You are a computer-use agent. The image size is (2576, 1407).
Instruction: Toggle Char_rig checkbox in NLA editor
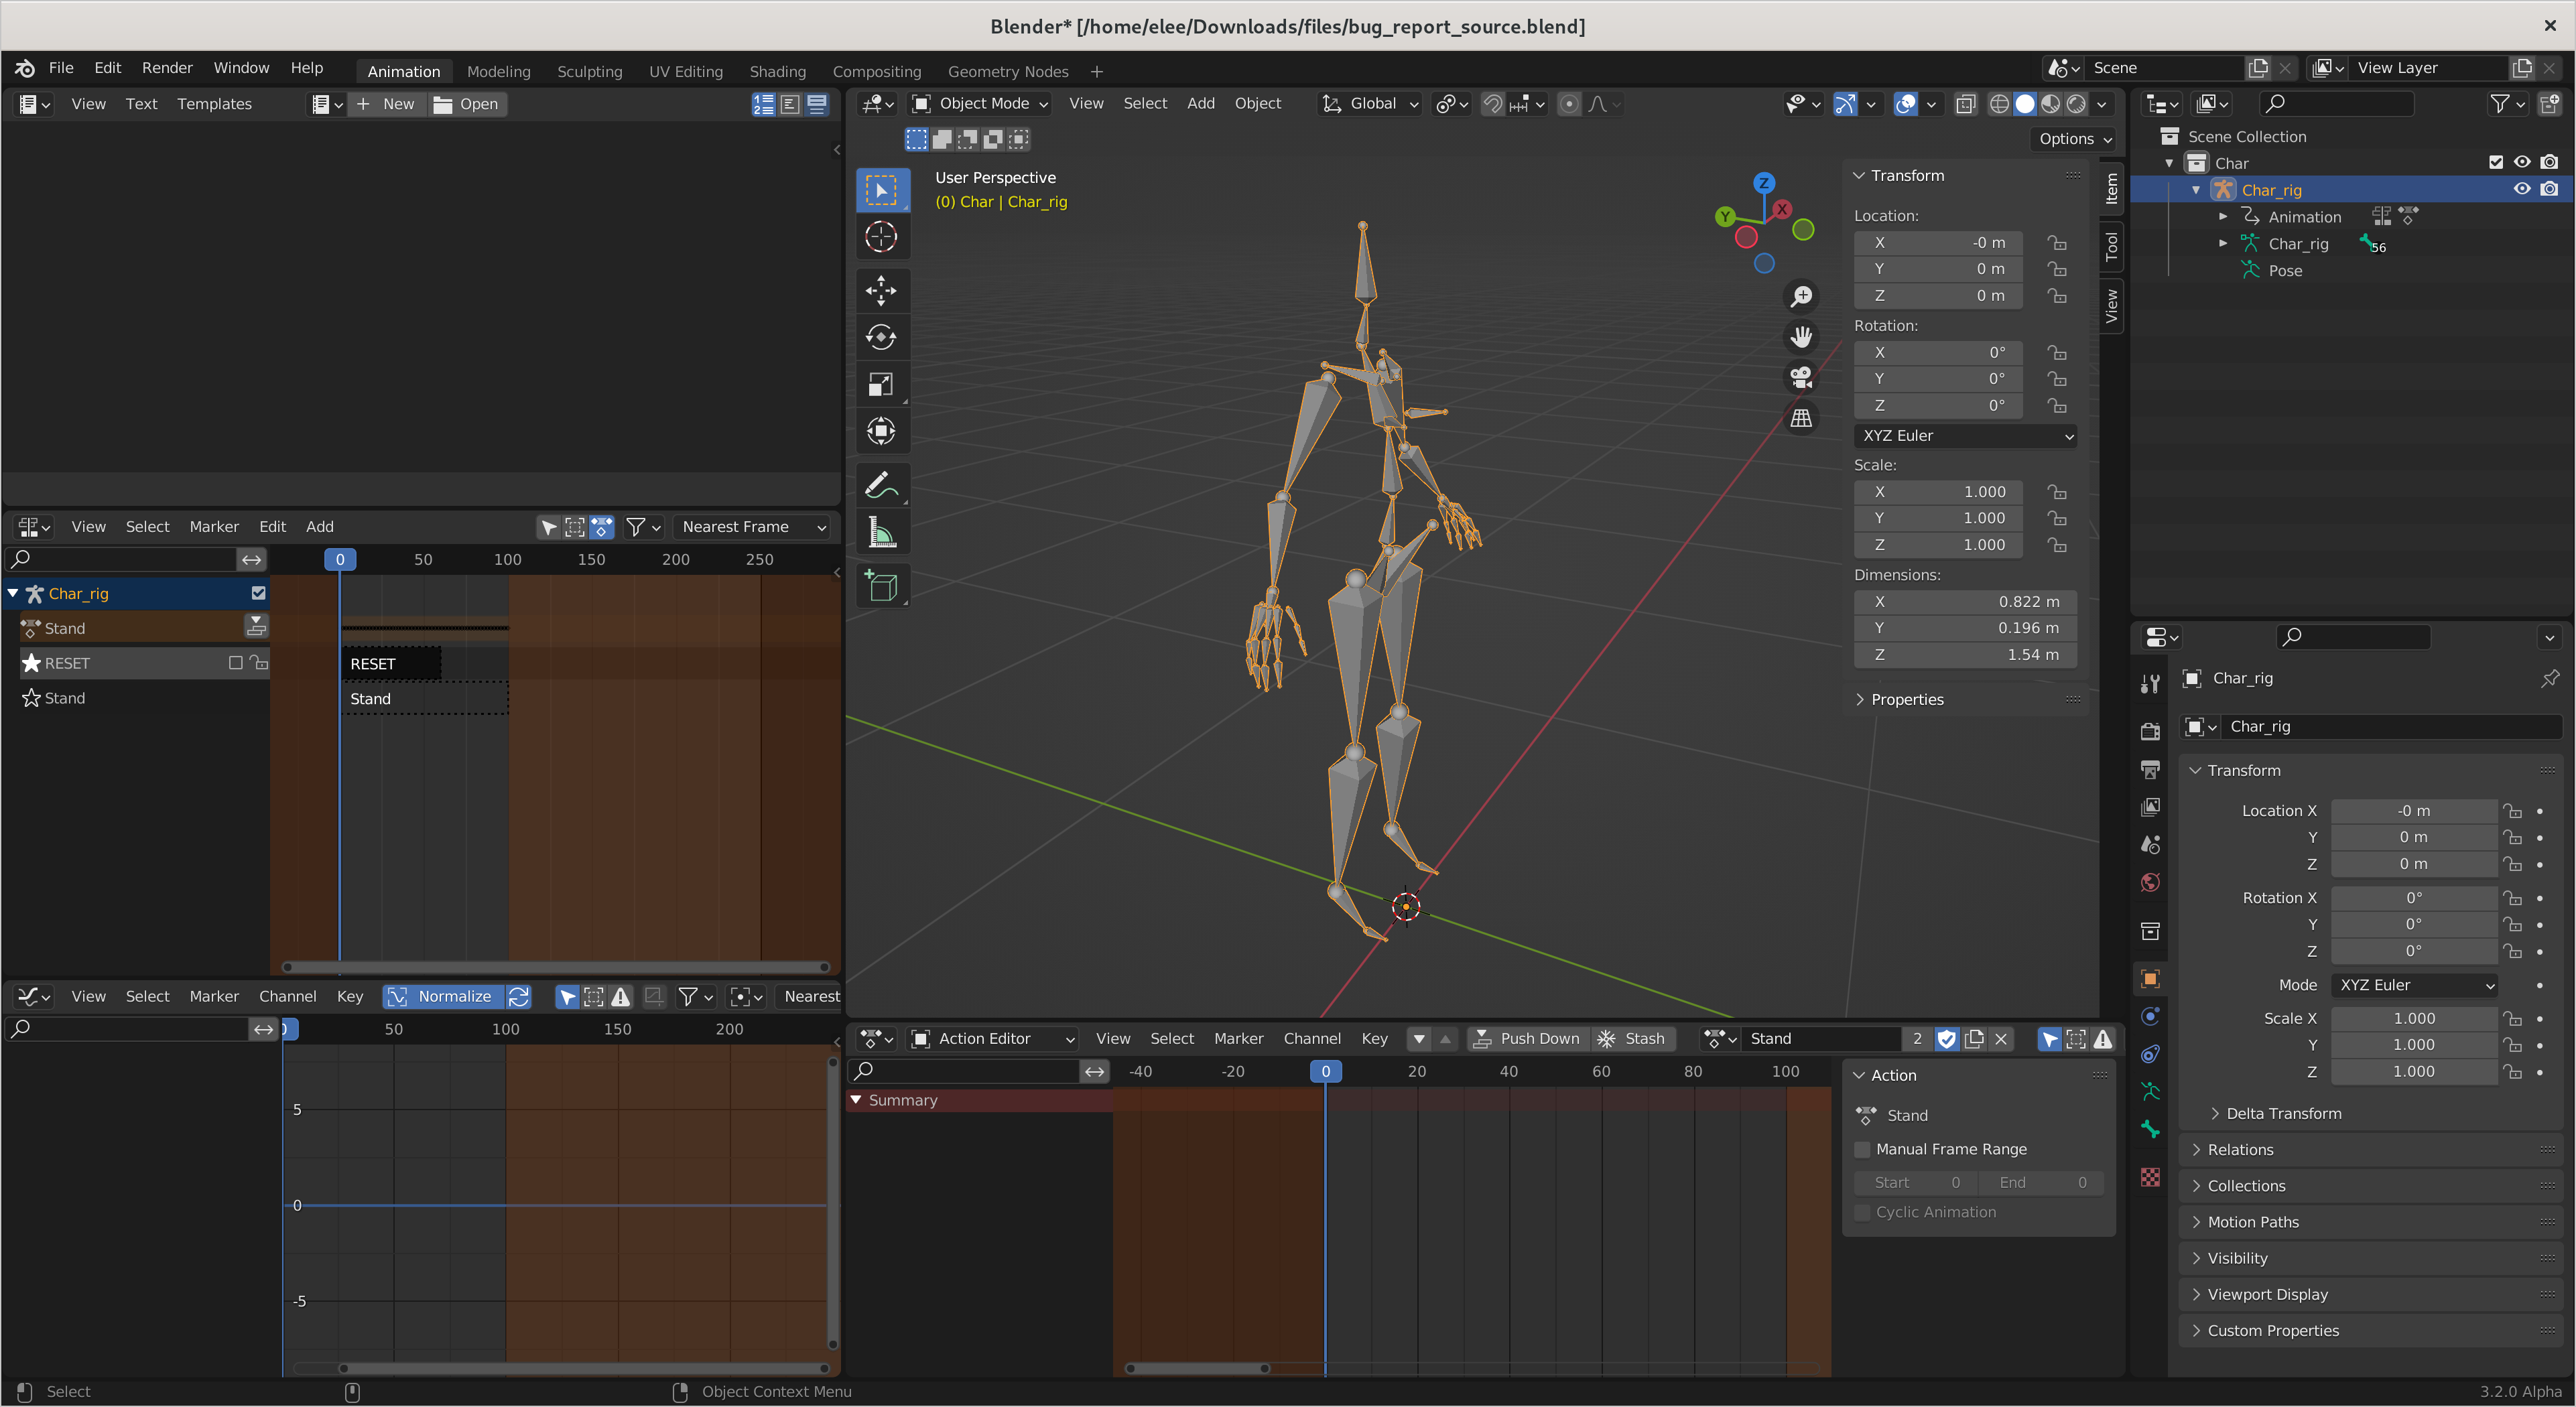coord(258,593)
